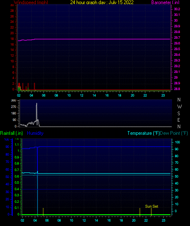Click hour 20 on bottom graph axis

pyautogui.click(x=134, y=220)
